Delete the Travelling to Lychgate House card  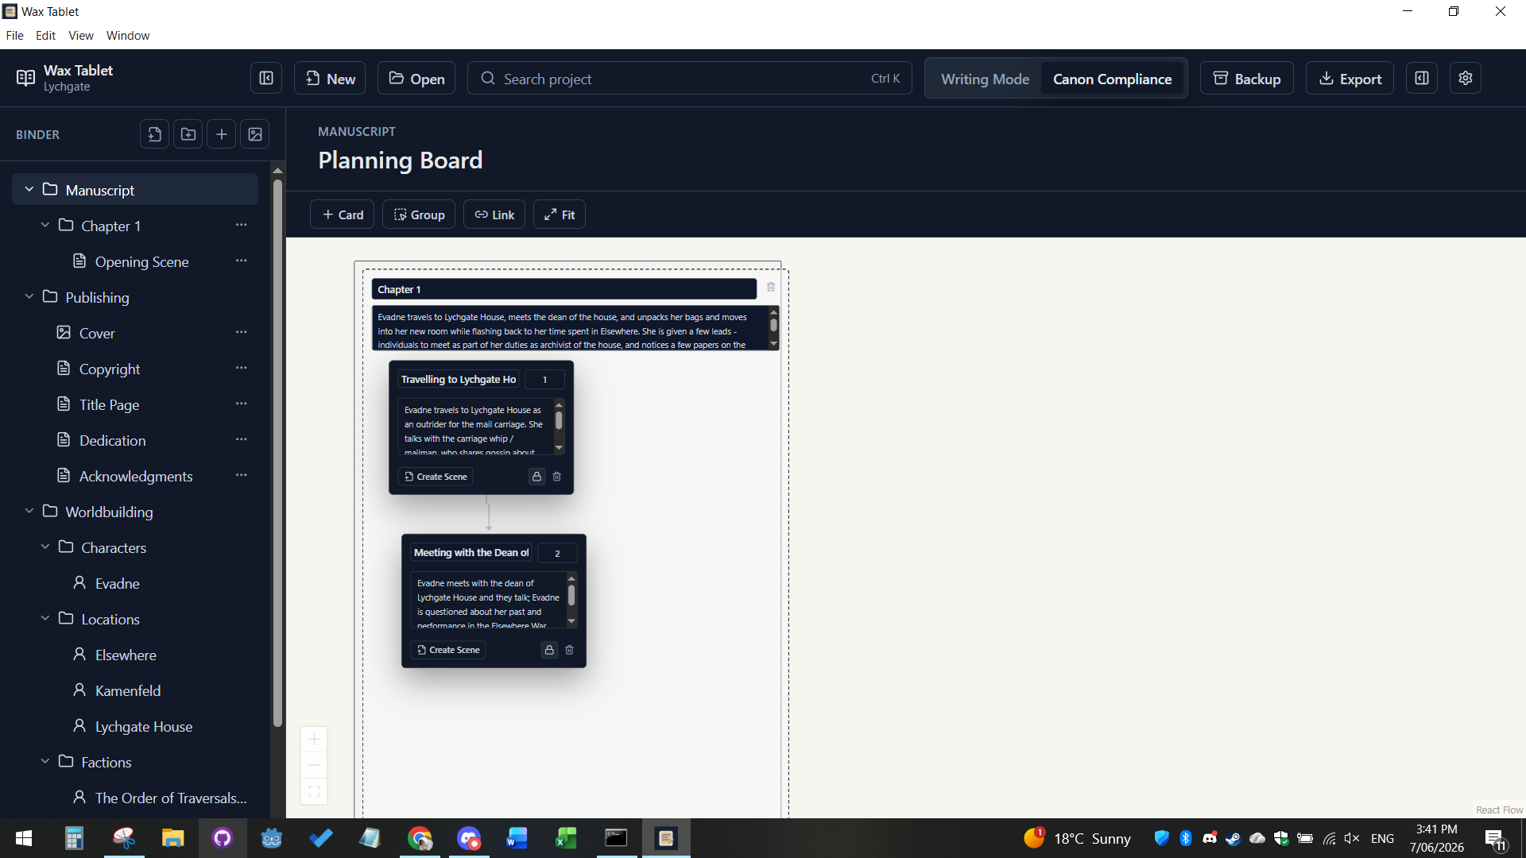click(557, 477)
